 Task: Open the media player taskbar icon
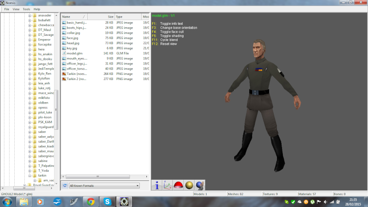click(40, 201)
